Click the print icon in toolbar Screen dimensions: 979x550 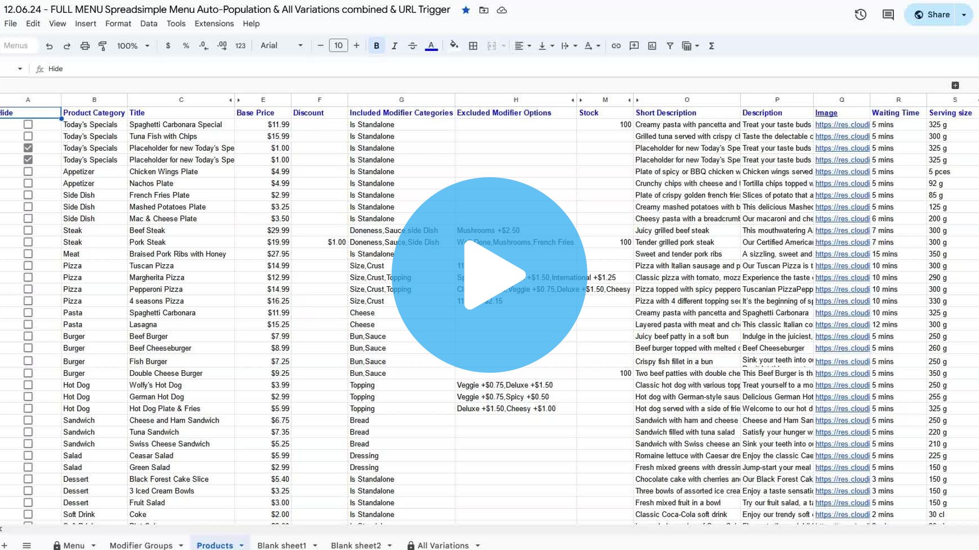pyautogui.click(x=85, y=46)
